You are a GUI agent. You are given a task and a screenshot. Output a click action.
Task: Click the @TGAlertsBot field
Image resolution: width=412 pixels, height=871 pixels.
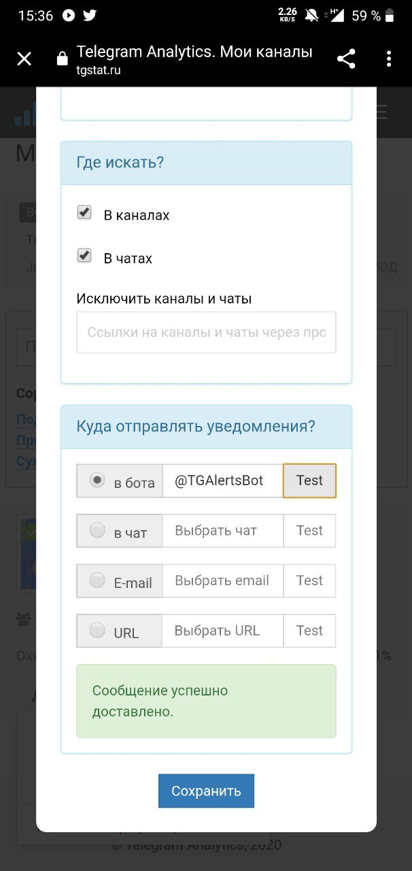(x=222, y=480)
